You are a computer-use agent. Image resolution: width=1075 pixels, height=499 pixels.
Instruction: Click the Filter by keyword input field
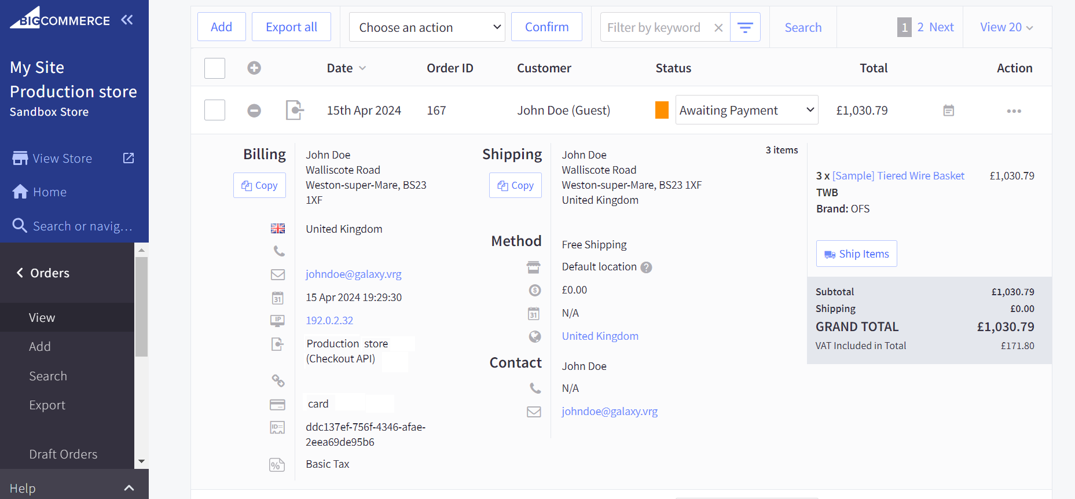tap(654, 27)
